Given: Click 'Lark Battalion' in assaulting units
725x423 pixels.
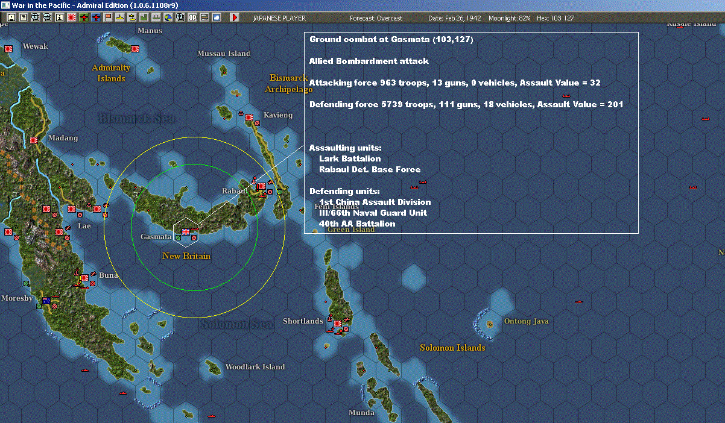Looking at the screenshot, I should click(350, 158).
